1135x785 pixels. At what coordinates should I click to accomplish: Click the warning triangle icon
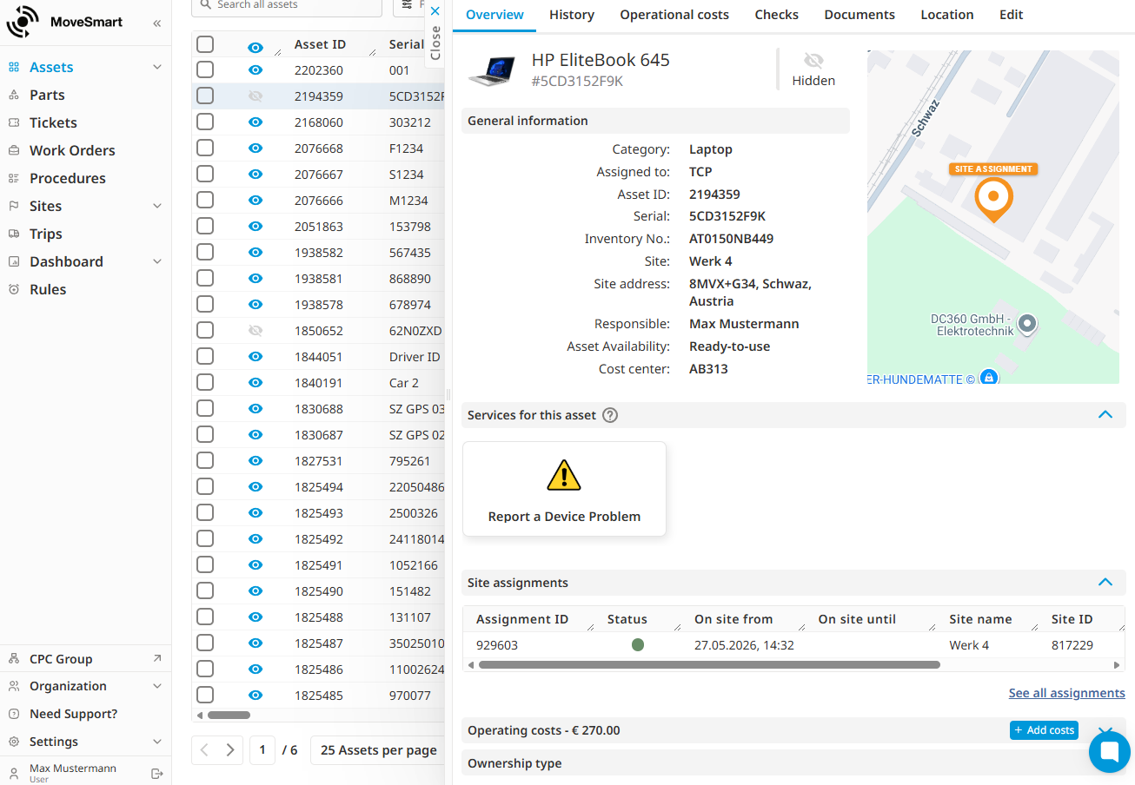(x=564, y=475)
